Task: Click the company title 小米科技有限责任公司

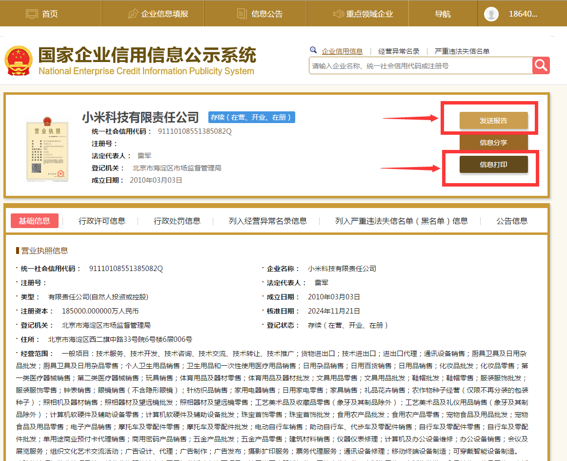Action: pos(141,117)
